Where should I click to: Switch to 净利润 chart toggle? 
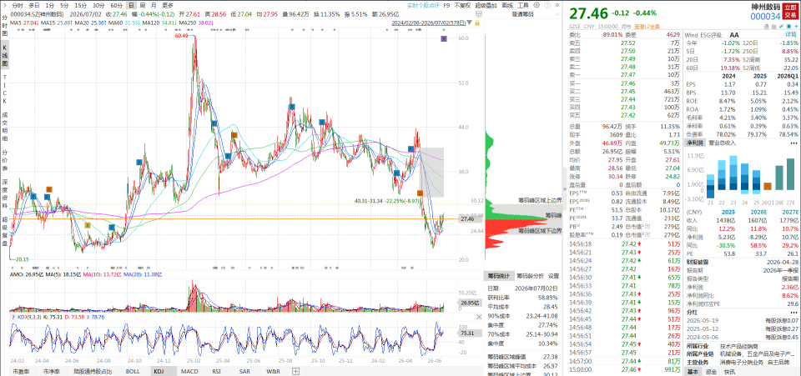coord(695,143)
